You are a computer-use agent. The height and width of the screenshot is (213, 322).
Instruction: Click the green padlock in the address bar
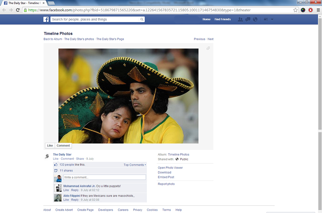[25, 10]
